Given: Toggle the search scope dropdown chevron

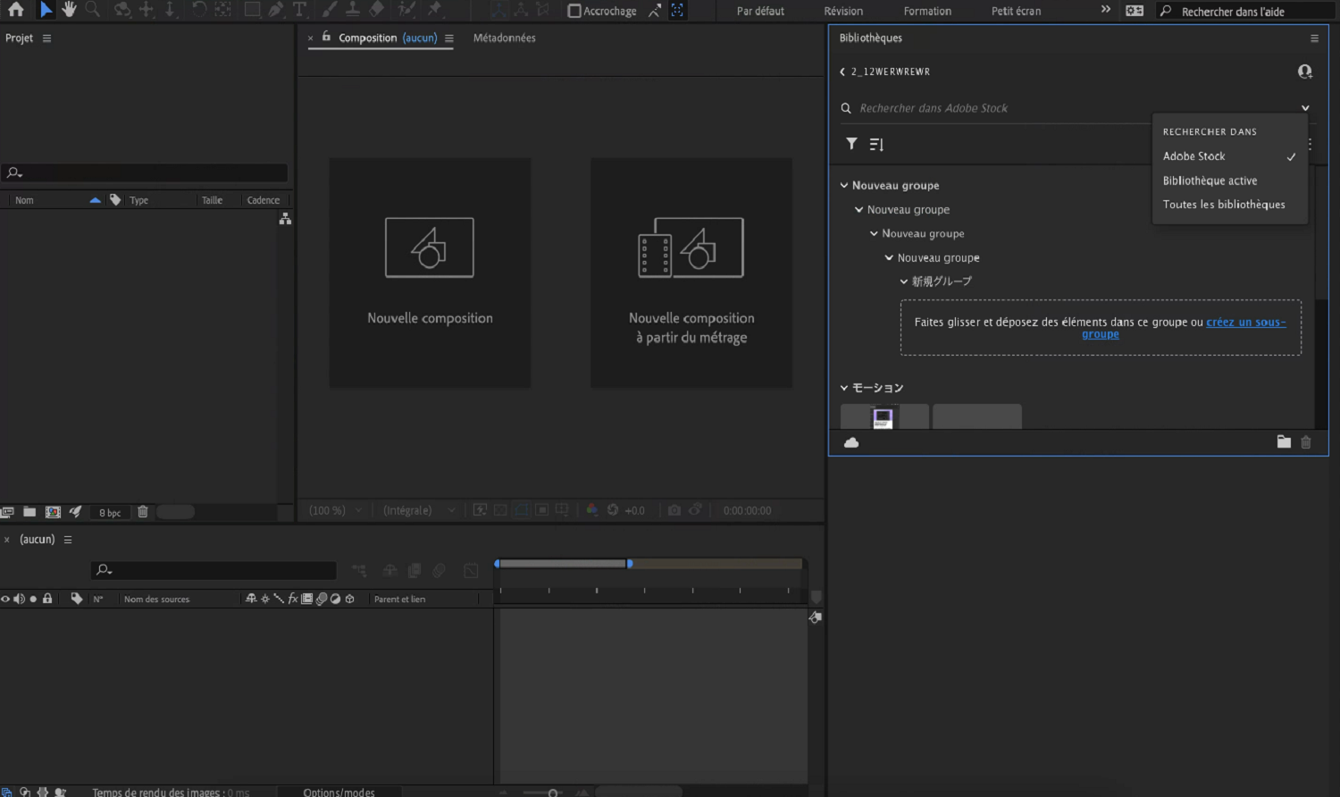Looking at the screenshot, I should click(1305, 108).
